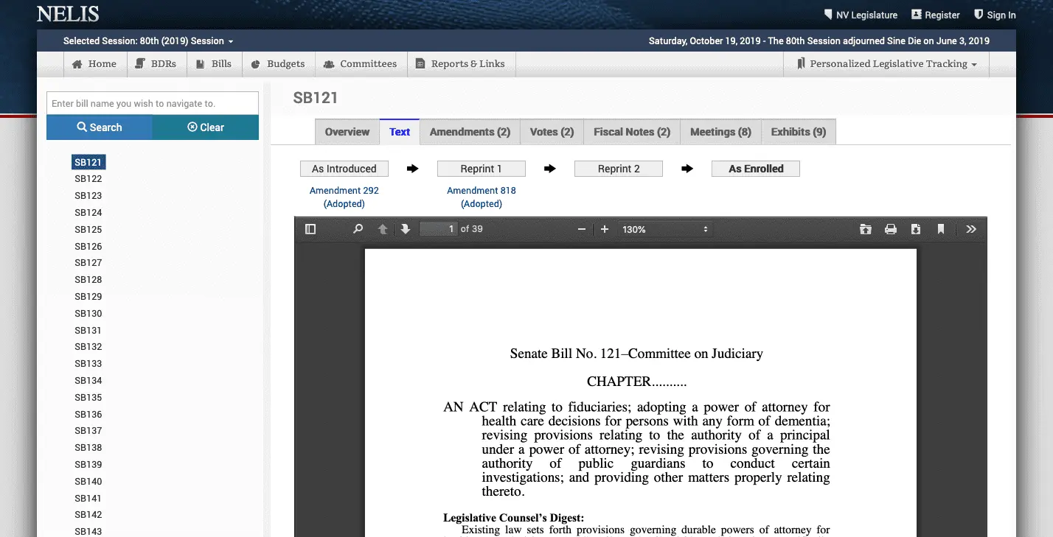Click the bookmark current view icon
The image size is (1053, 537).
(941, 229)
